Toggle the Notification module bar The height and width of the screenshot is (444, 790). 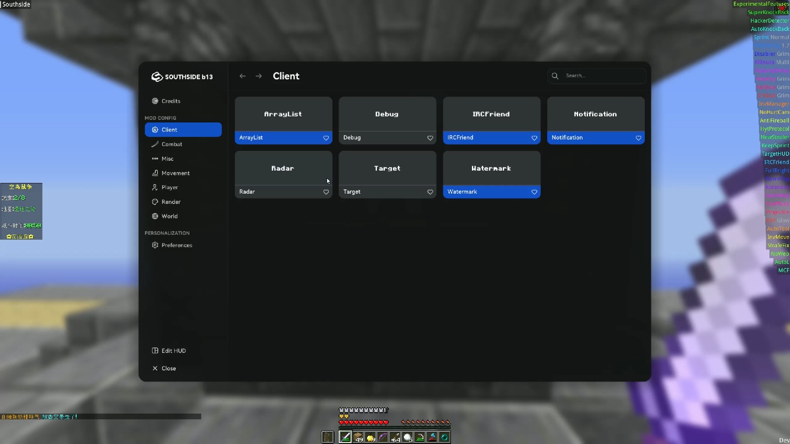tap(596, 138)
